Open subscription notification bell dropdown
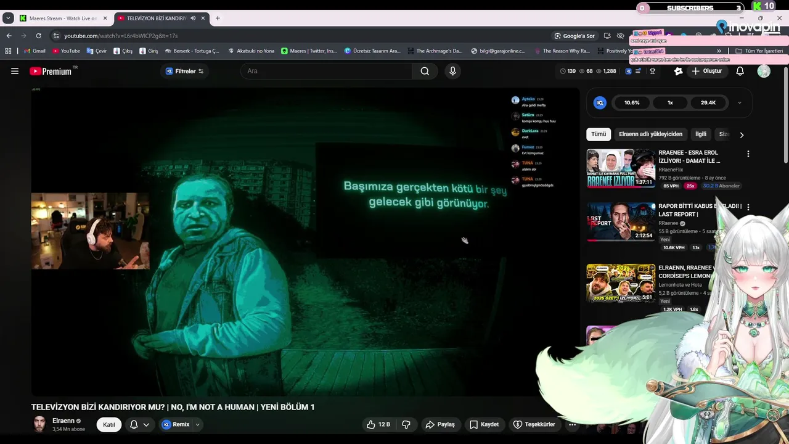Viewport: 789px width, 444px height. tap(139, 424)
